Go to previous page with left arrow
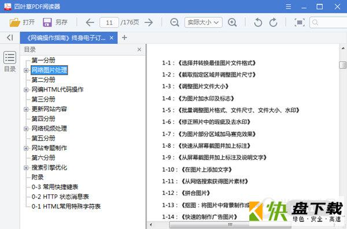 [90, 22]
